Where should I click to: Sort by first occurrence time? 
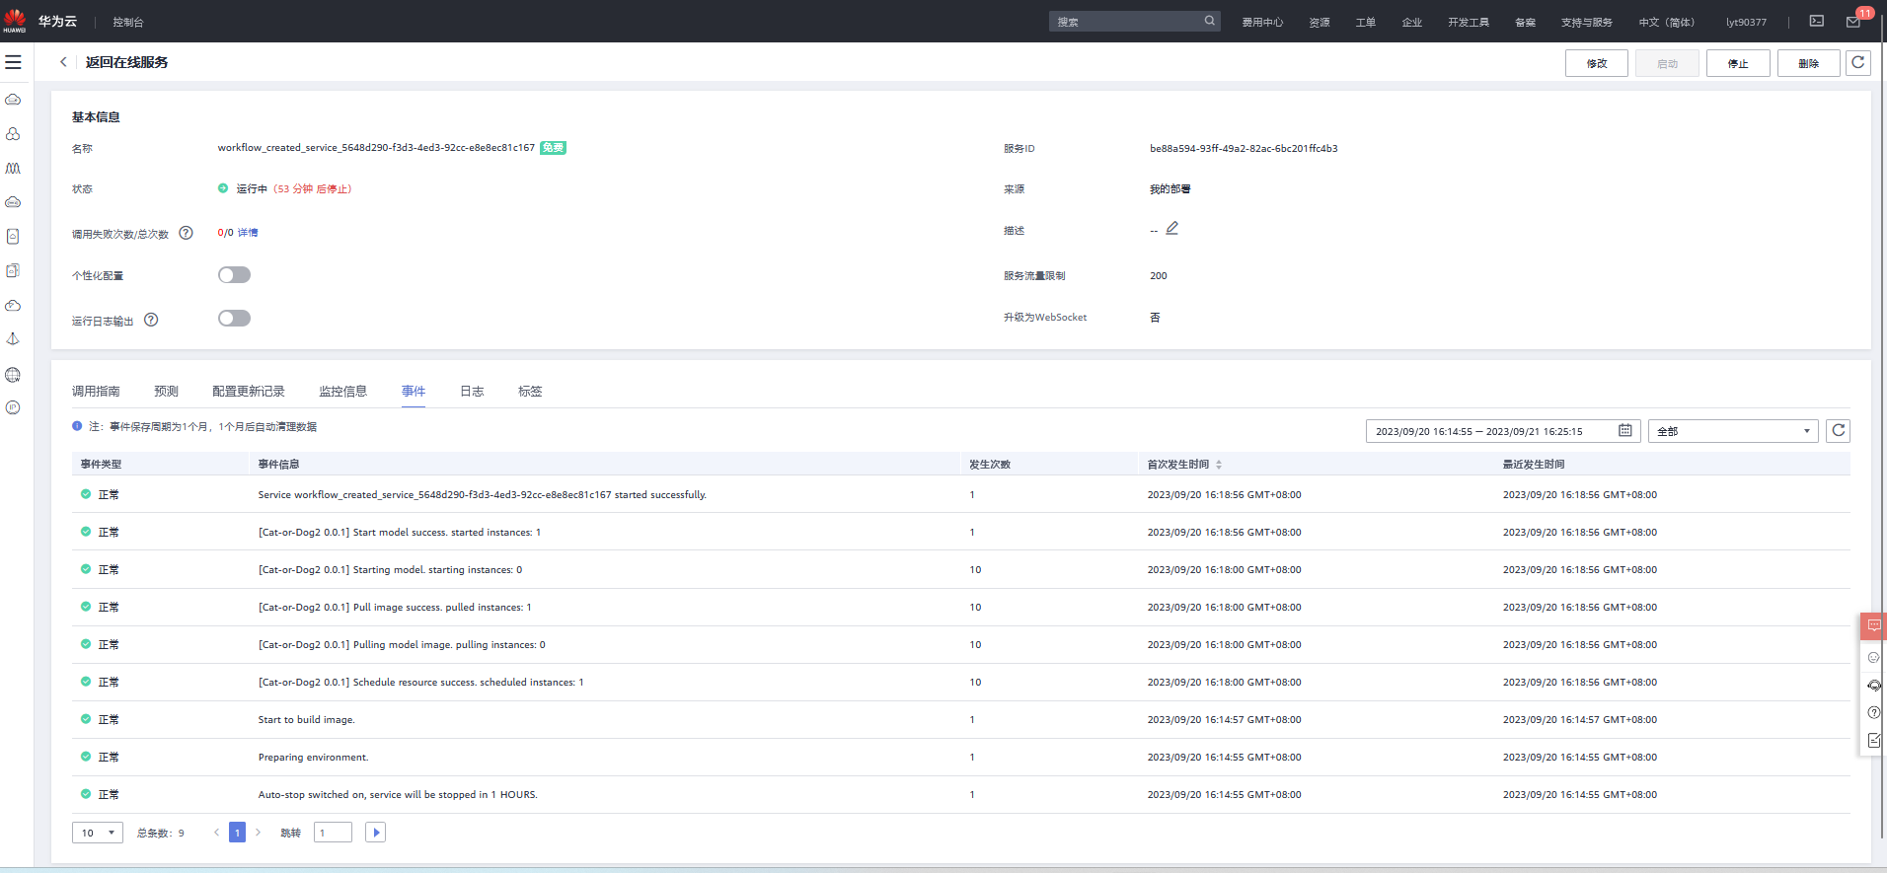(1219, 465)
